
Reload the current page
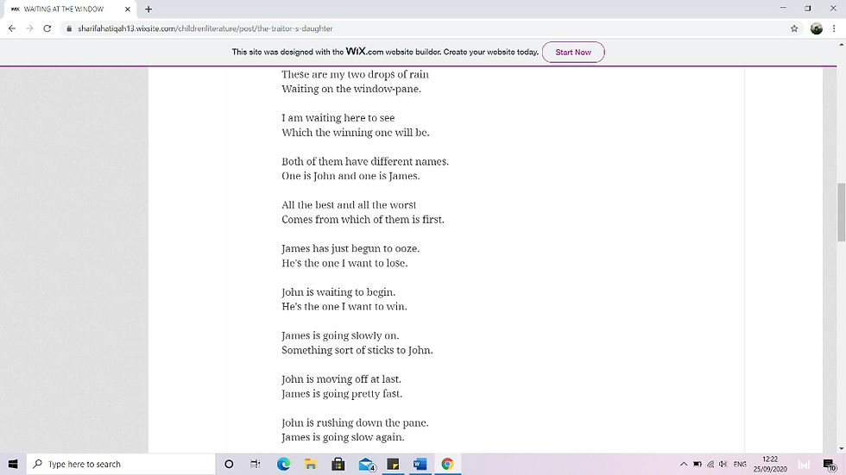click(47, 28)
